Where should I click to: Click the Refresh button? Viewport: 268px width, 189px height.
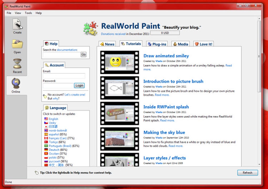coord(248,173)
